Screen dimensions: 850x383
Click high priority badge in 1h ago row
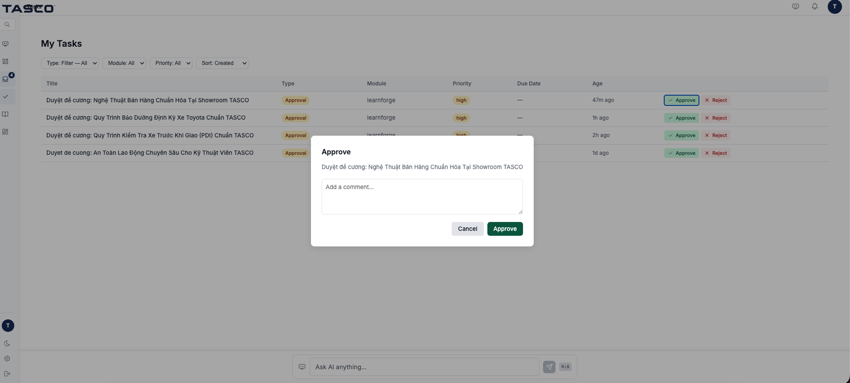click(x=462, y=118)
